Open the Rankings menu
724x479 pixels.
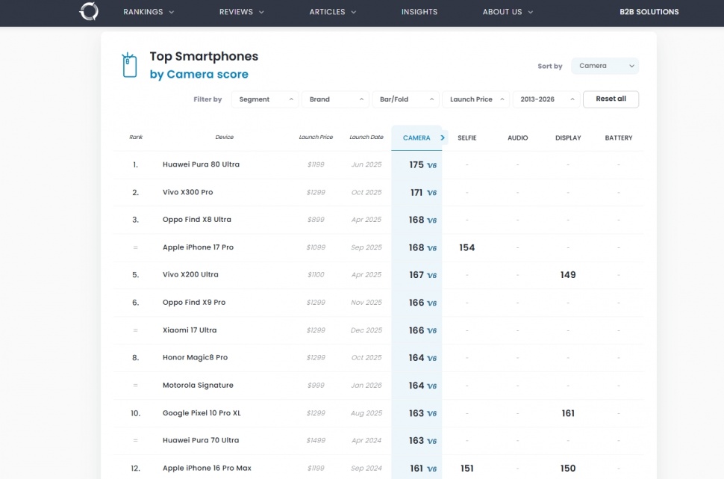(149, 12)
